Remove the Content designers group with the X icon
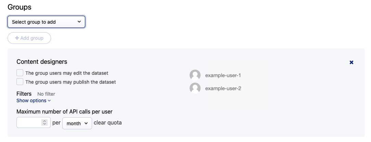The height and width of the screenshot is (142, 371). coord(351,62)
